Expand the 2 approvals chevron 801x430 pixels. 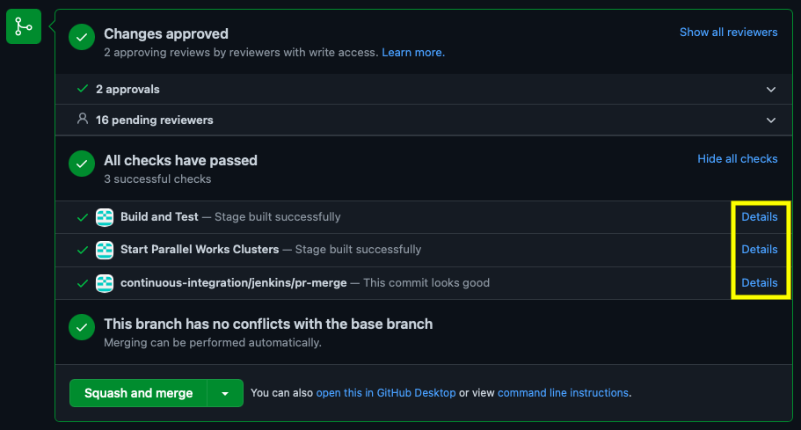pos(771,90)
